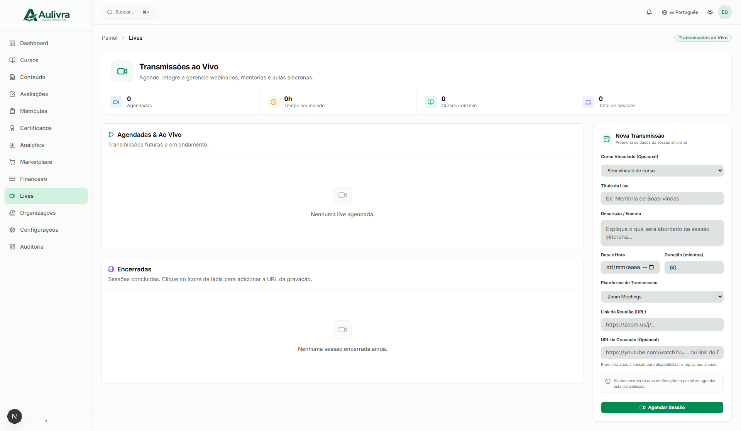
Task: Open the date picker calendar icon
Action: tap(651, 267)
